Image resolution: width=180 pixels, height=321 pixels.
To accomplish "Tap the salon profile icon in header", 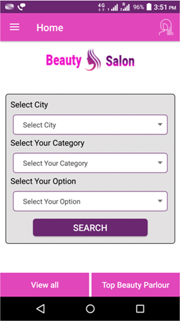I will pyautogui.click(x=166, y=27).
